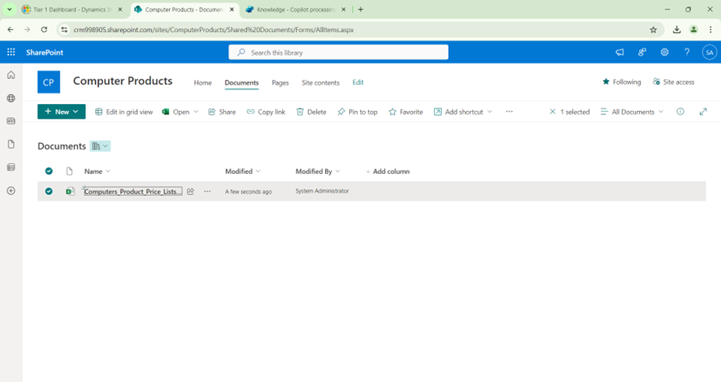721x382 pixels.
Task: Open the information details pane icon
Action: click(680, 112)
